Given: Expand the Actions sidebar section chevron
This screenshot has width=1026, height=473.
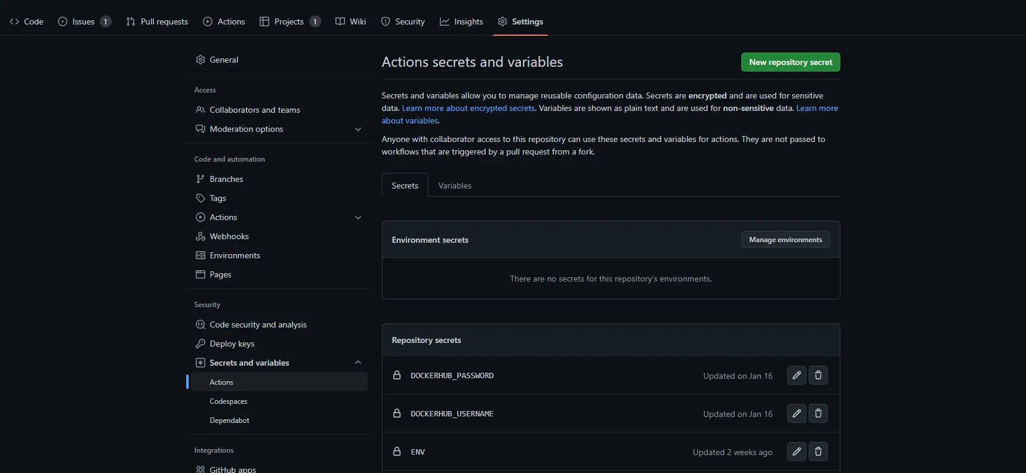Looking at the screenshot, I should 358,217.
